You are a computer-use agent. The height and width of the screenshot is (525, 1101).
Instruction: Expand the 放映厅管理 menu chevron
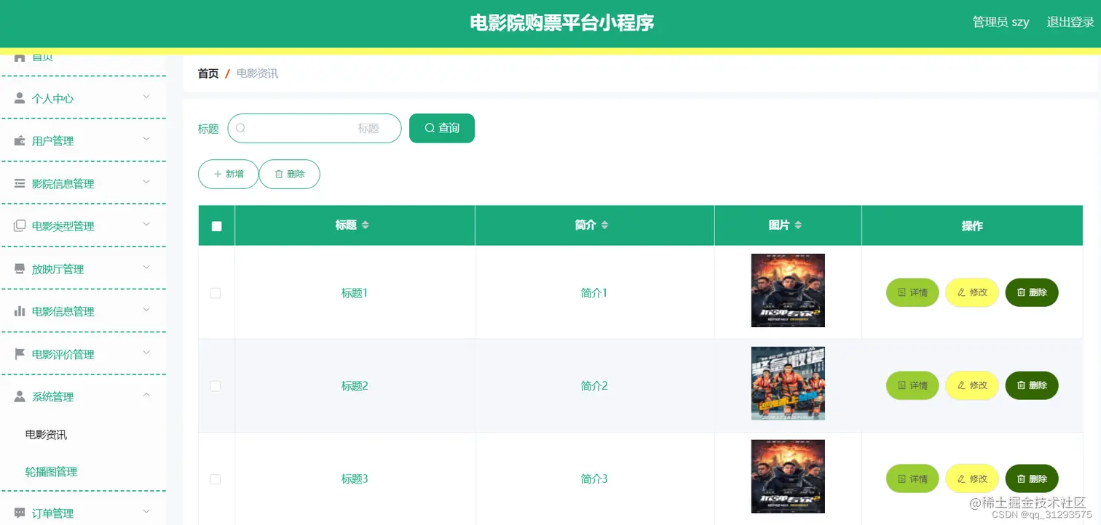coord(146,267)
